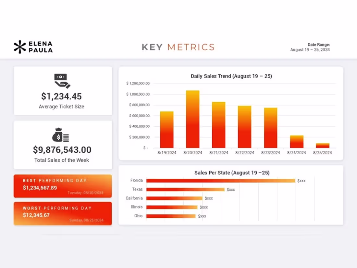Select the August 19 – 25, 2034 date text

click(x=310, y=50)
